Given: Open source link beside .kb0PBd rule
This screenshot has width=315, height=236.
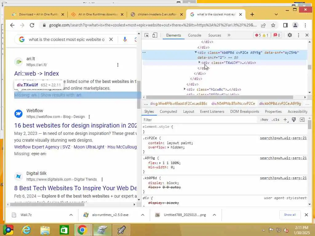Looking at the screenshot, I should (283, 178).
